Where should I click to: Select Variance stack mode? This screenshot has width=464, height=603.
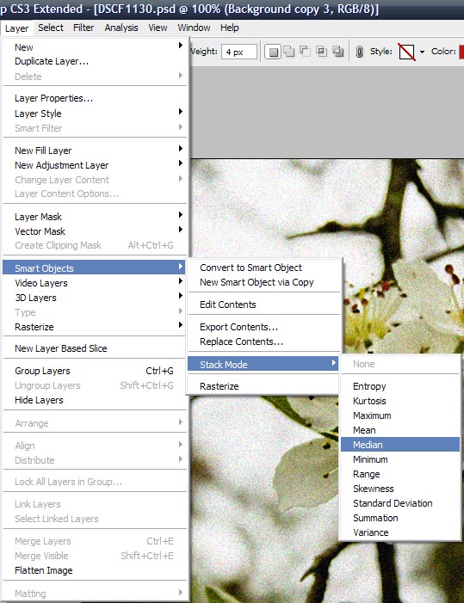[x=400, y=532]
